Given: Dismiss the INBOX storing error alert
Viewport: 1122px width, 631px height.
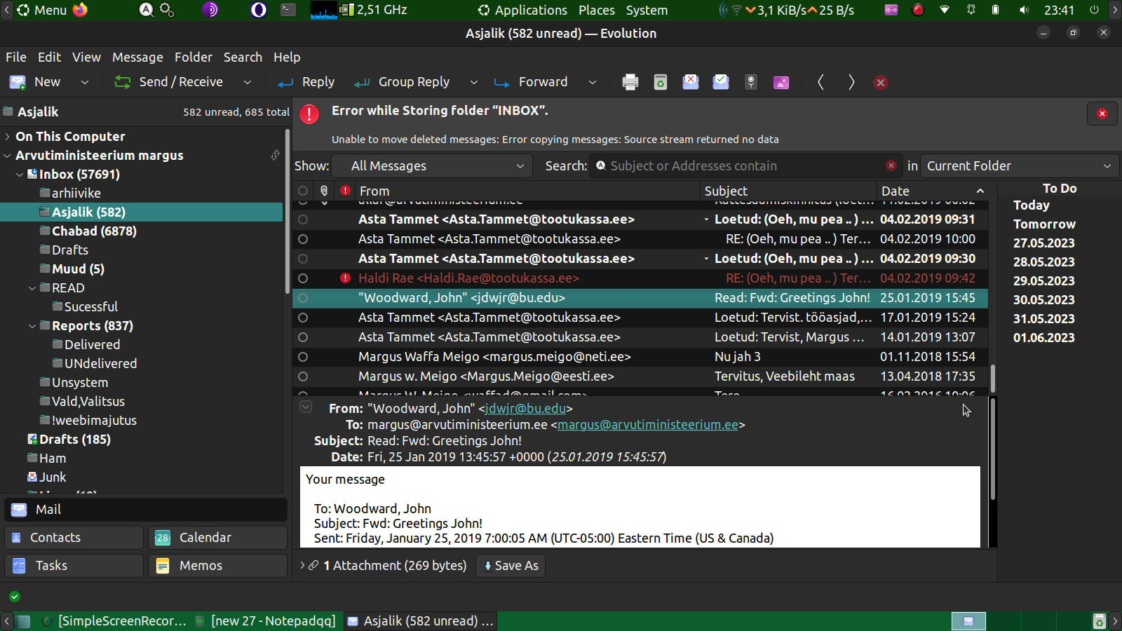Looking at the screenshot, I should (1102, 114).
